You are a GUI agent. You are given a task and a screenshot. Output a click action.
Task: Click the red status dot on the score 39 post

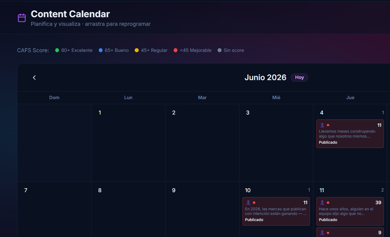point(328,203)
